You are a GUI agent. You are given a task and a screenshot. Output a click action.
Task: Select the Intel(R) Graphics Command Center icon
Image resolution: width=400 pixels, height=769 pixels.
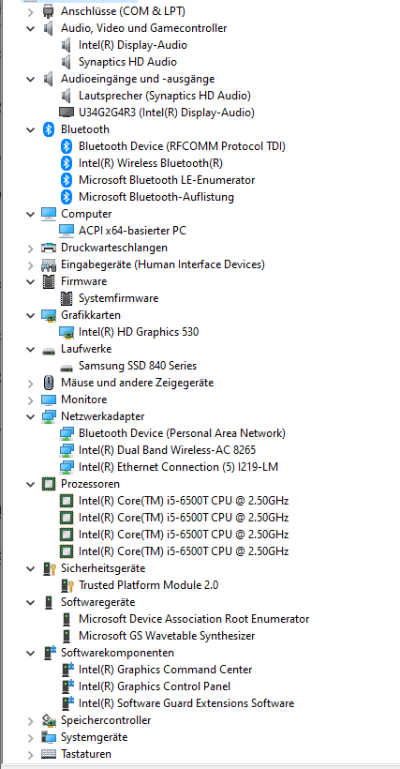67,670
